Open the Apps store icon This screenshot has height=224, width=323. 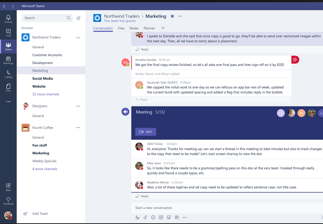click(8, 187)
